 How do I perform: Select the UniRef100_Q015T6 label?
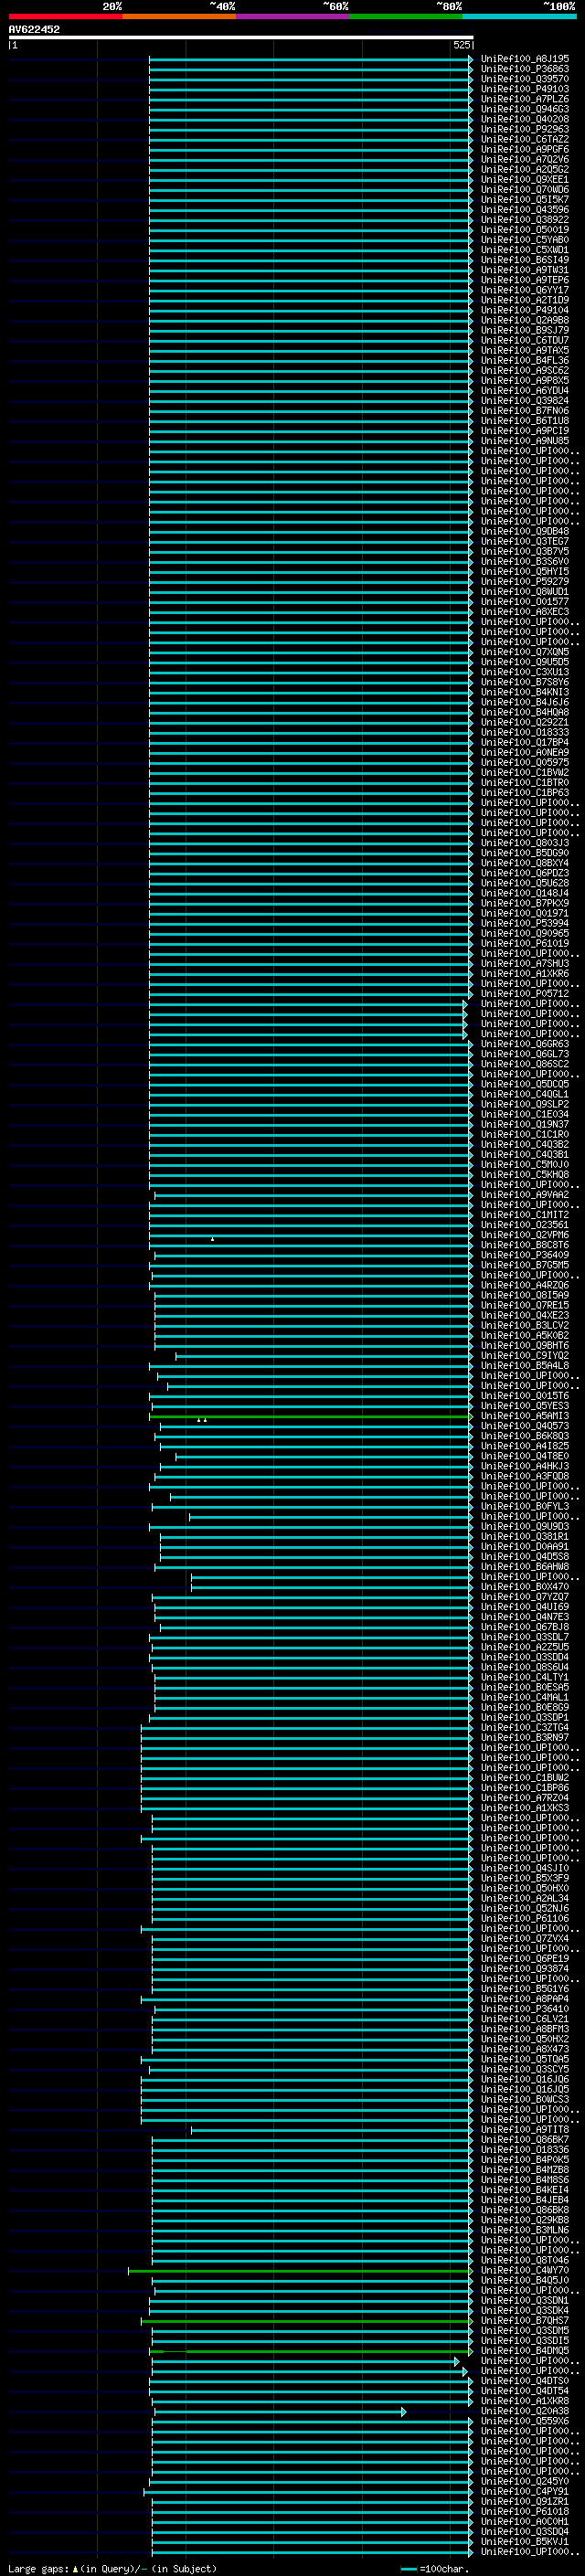[x=525, y=1396]
